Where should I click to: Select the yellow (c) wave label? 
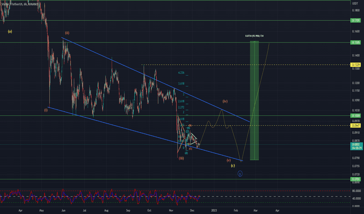pyautogui.click(x=233, y=165)
